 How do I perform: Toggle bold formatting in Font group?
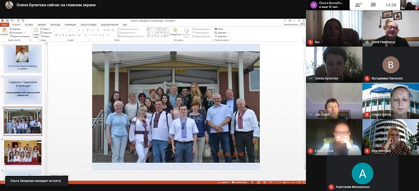pos(56,35)
